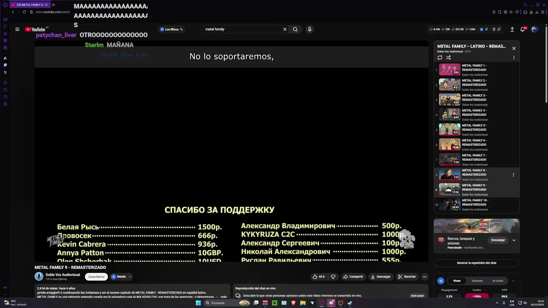Click the Recortar clip button

pos(407,277)
